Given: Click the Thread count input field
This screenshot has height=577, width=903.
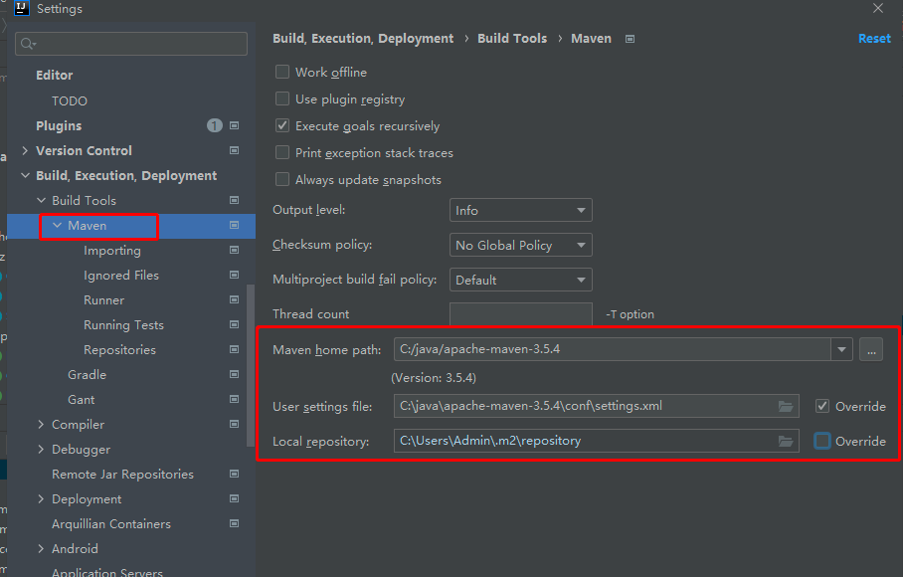Looking at the screenshot, I should (x=520, y=314).
